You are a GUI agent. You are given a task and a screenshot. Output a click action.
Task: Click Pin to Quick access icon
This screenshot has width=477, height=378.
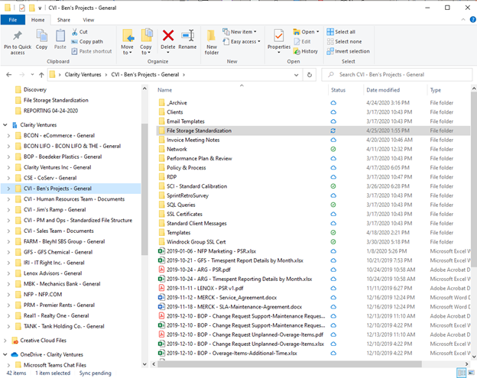(18, 36)
